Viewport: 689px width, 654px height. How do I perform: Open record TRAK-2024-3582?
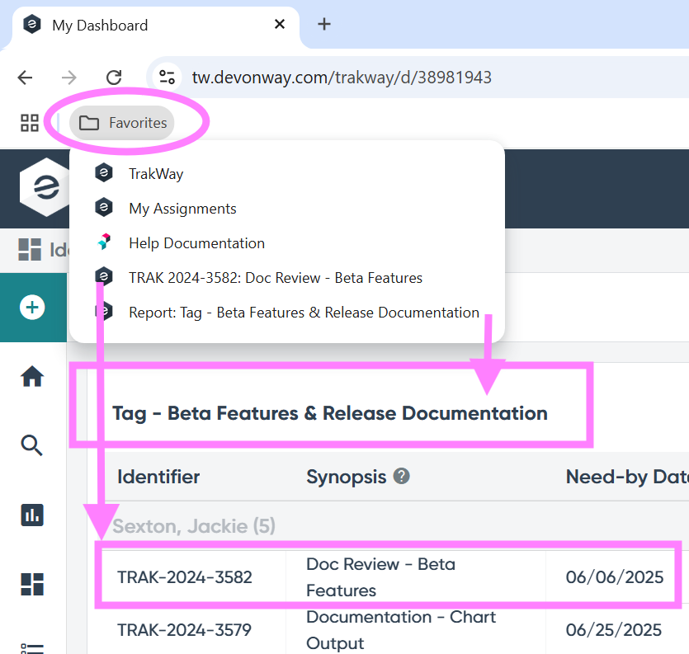pyautogui.click(x=185, y=577)
